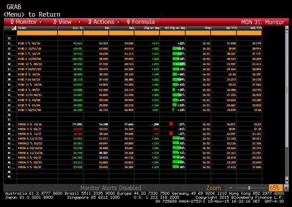Click the Monitor Alerts Disabled status text
This screenshot has width=292, height=207.
click(x=111, y=188)
